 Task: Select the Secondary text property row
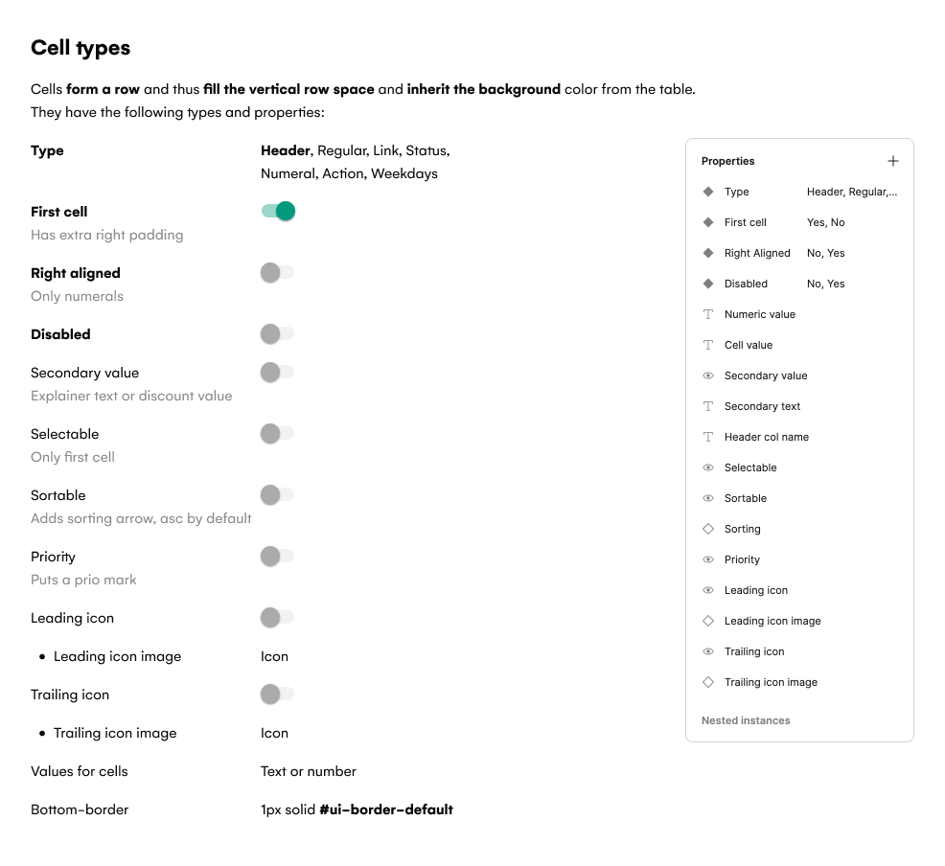762,406
